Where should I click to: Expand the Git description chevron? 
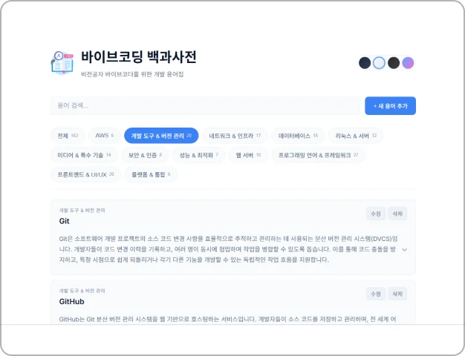tap(404, 250)
